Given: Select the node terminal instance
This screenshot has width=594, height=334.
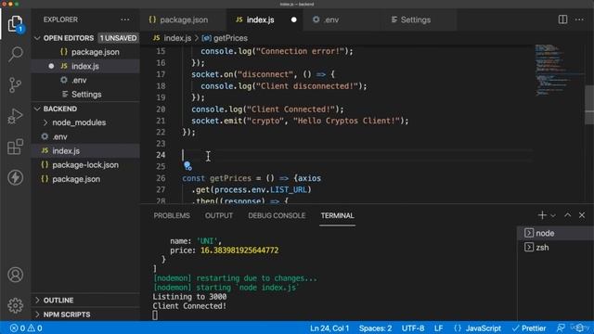Looking at the screenshot, I should pyautogui.click(x=555, y=233).
